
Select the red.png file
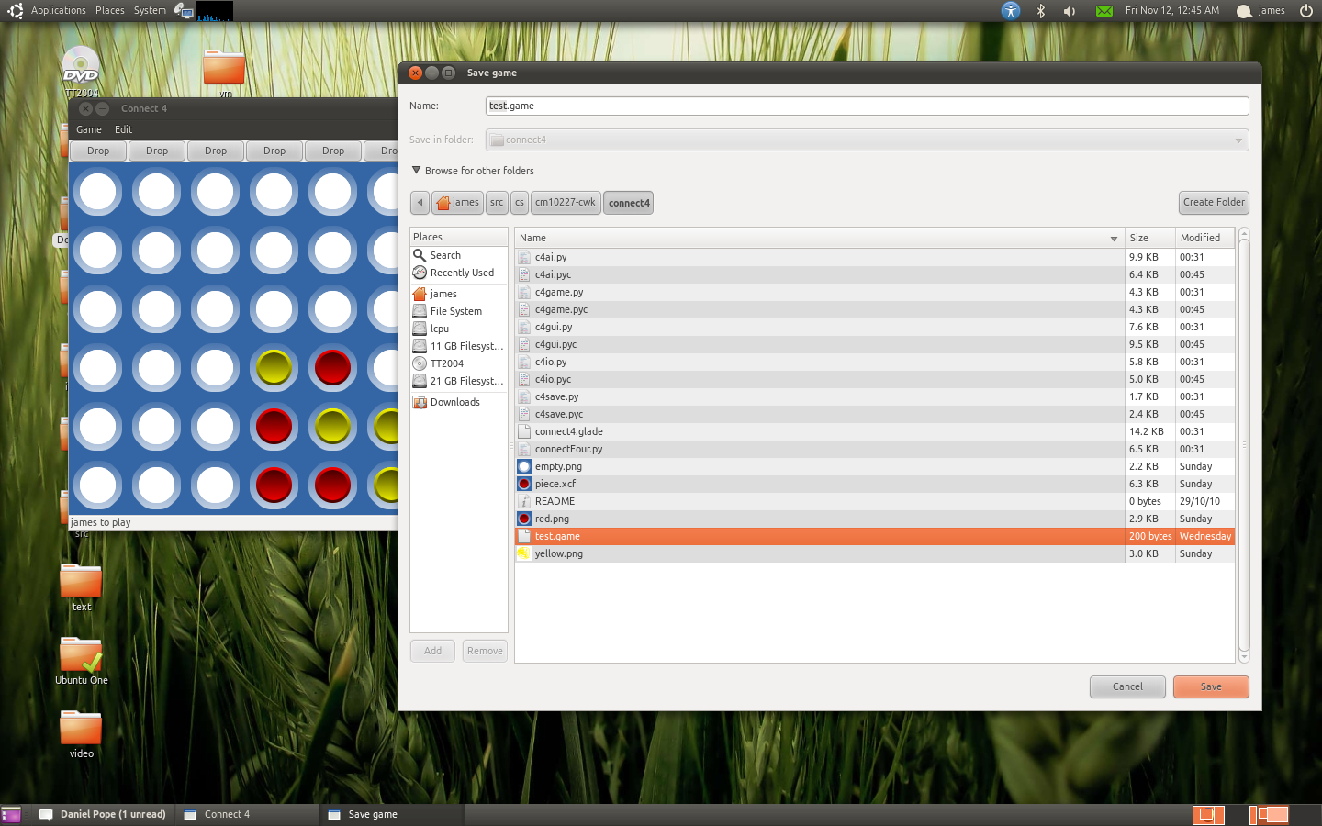(x=552, y=519)
